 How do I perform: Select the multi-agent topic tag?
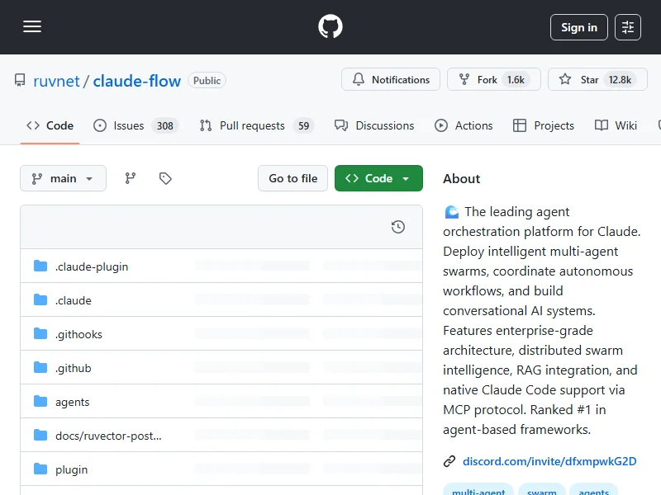tap(478, 492)
